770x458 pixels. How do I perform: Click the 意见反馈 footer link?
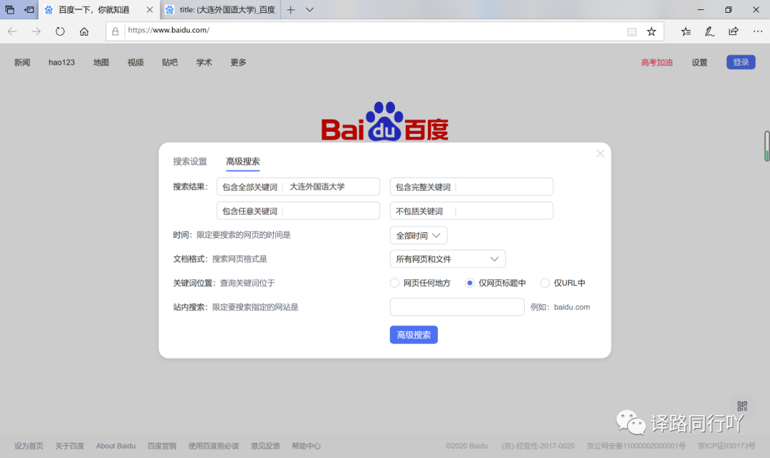(x=265, y=446)
